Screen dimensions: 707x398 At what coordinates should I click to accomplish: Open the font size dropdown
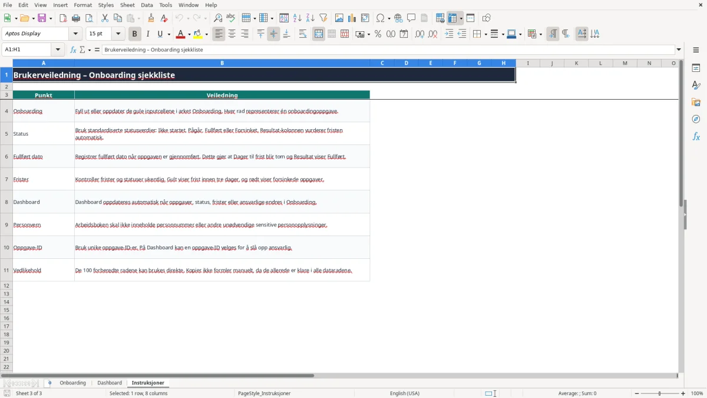118,34
